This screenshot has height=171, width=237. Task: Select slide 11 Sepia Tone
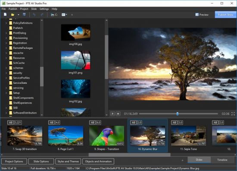188,136
